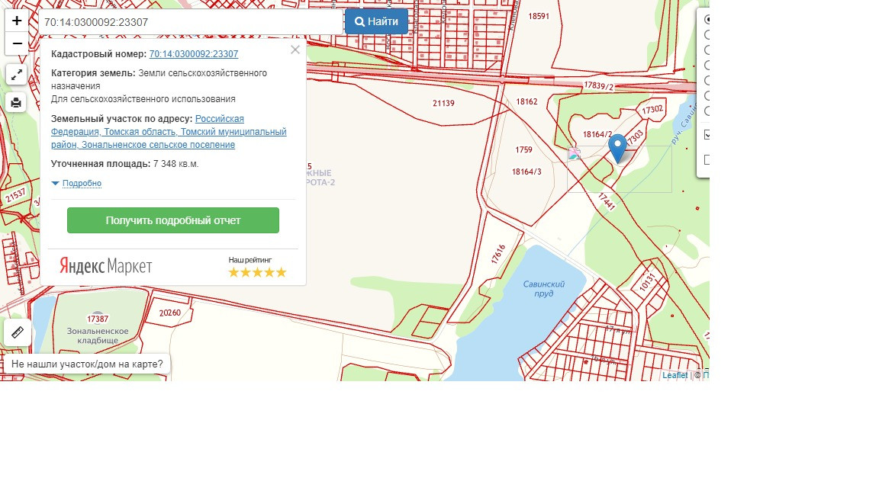
Task: Open Не нашли участок/дом на карте prompt
Action: (x=87, y=364)
